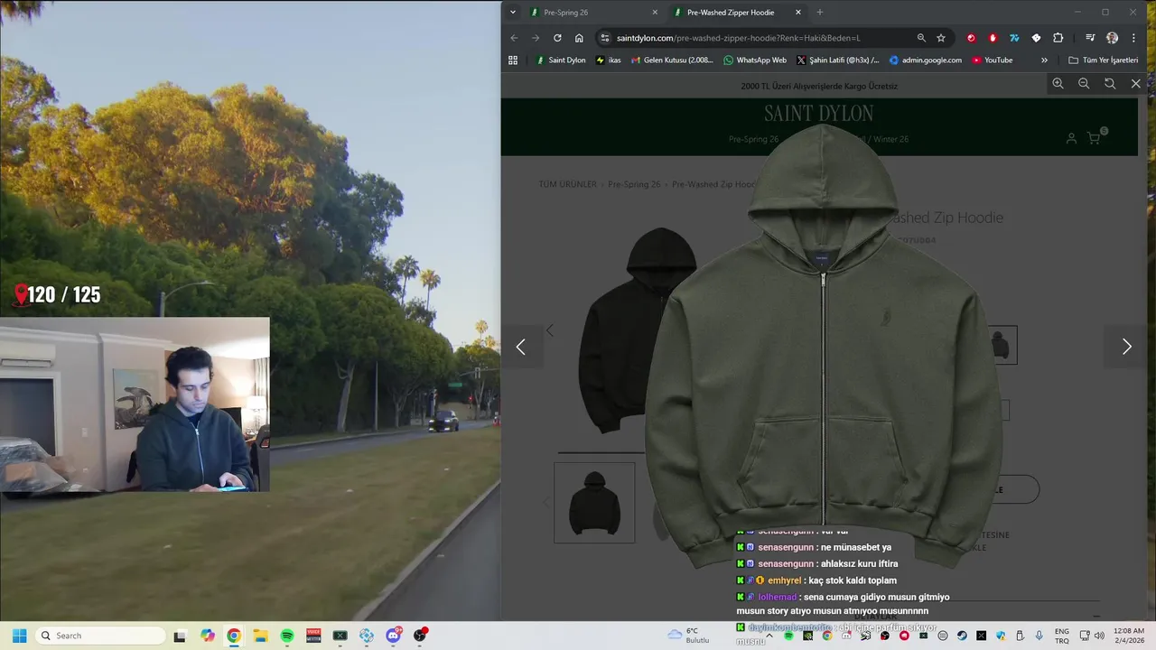Screen dimensions: 1156x650
Task: Zoom in on the product image
Action: click(x=1058, y=83)
